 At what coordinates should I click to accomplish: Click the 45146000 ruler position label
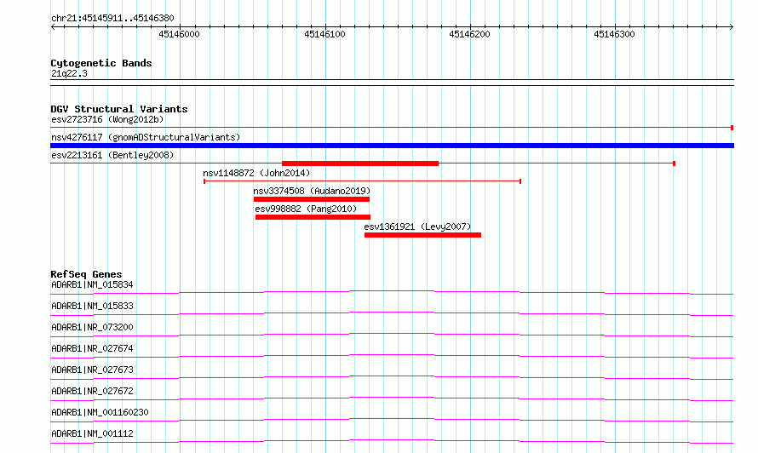click(179, 34)
